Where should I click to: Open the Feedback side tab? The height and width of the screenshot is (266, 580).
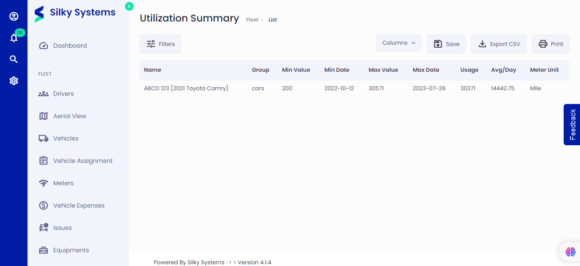[572, 125]
